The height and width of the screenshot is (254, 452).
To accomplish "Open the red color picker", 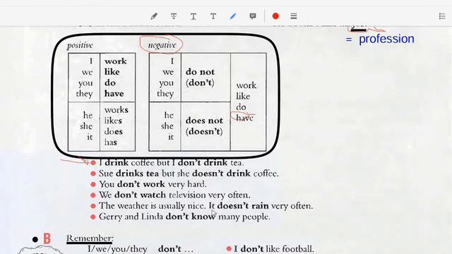I will [275, 16].
